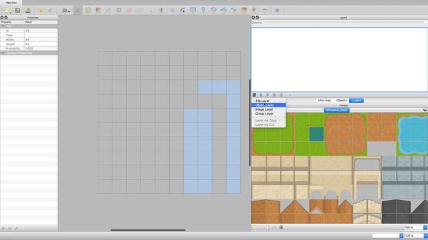Open the map zoom 100 % dropdown in status bar
This screenshot has width=428, height=240.
425,235
